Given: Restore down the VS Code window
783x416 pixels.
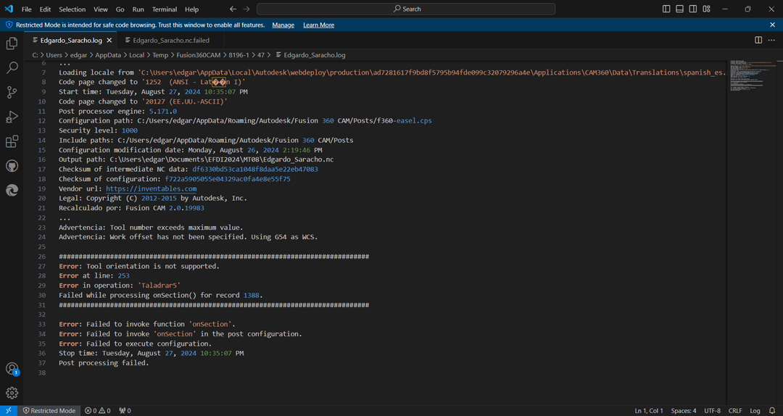Looking at the screenshot, I should click(x=747, y=9).
